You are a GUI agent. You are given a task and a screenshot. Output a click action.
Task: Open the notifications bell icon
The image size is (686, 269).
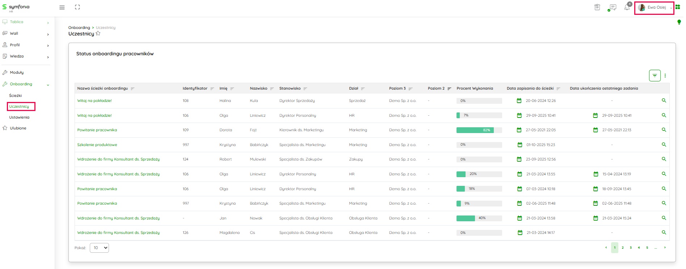pyautogui.click(x=627, y=7)
